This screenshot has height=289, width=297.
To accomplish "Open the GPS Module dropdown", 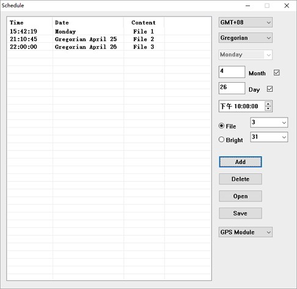I will (246, 232).
